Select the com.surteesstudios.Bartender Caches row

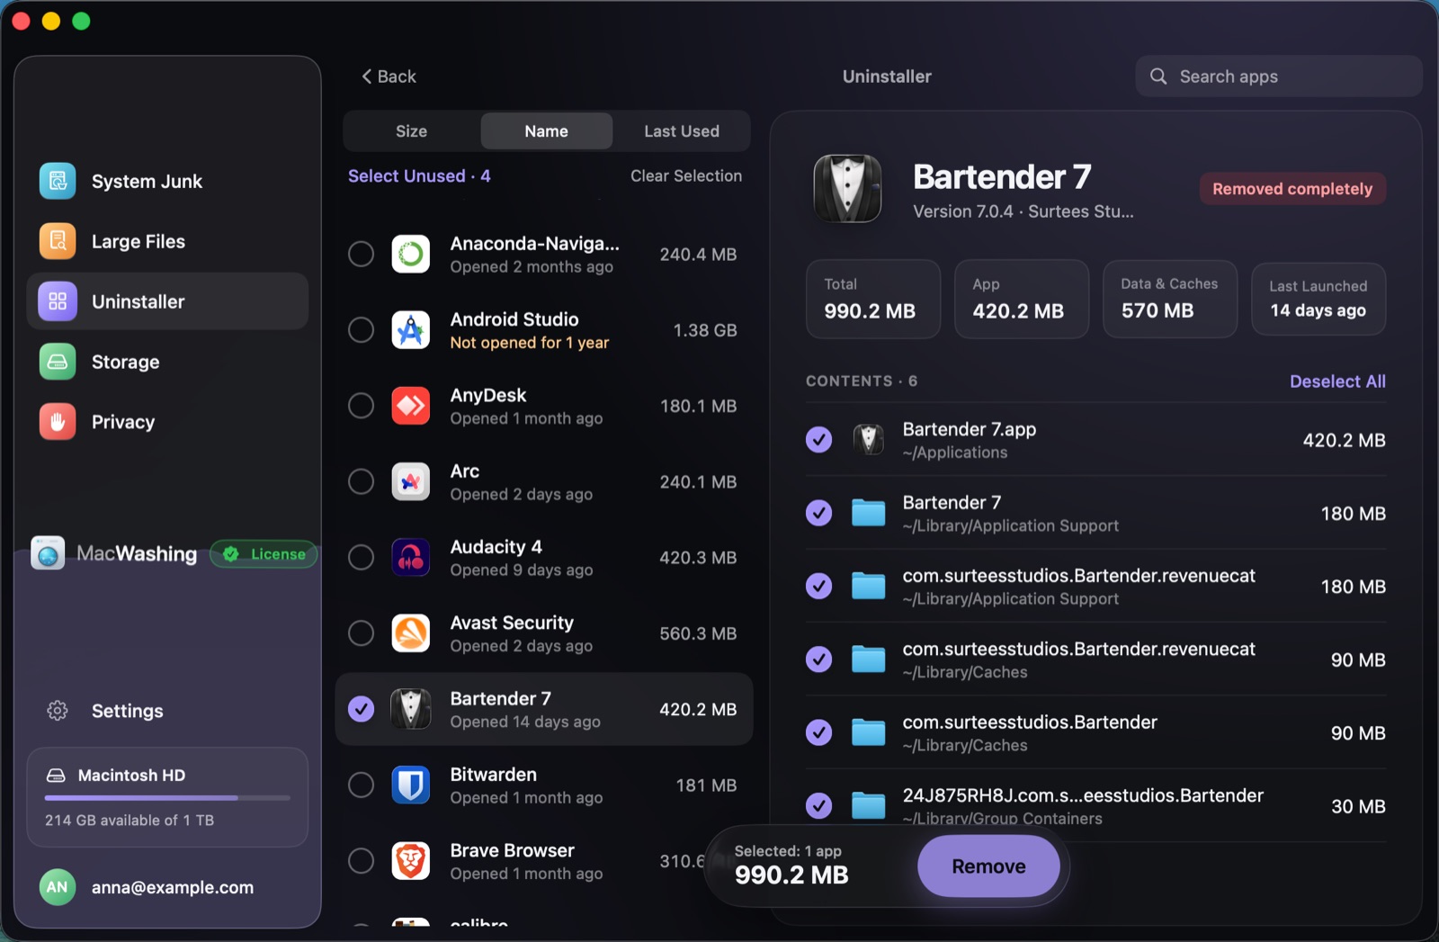coord(1095,733)
